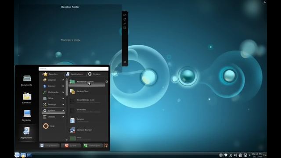Open the wrench settings on Desktop Folder handle
Screen dimensions: 281x158
(x=125, y=23)
